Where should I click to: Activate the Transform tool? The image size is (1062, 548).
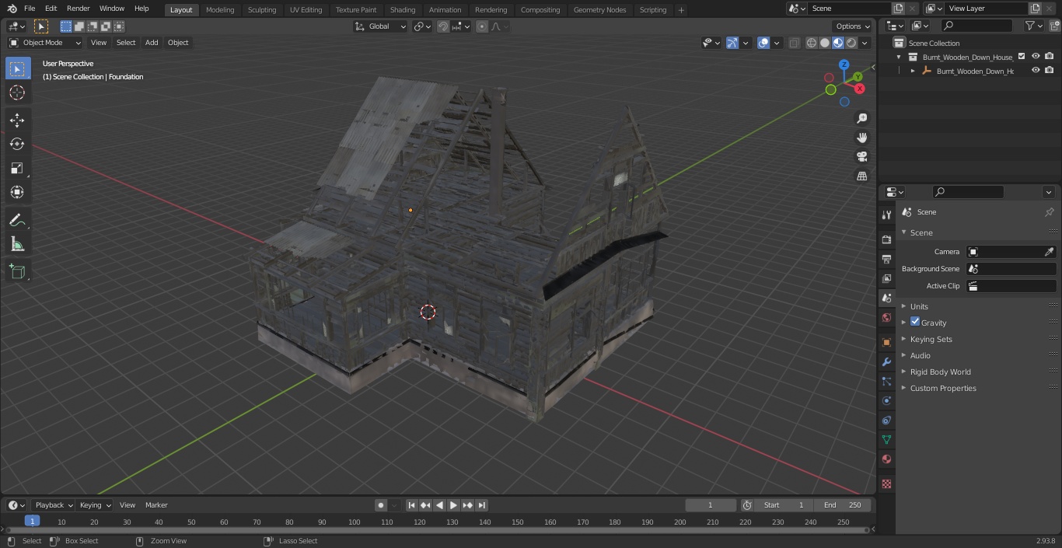(17, 192)
